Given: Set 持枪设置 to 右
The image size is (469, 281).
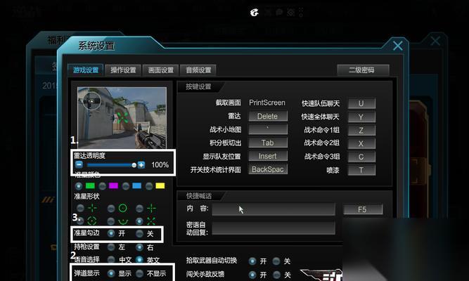Looking at the screenshot, I should pos(139,247).
